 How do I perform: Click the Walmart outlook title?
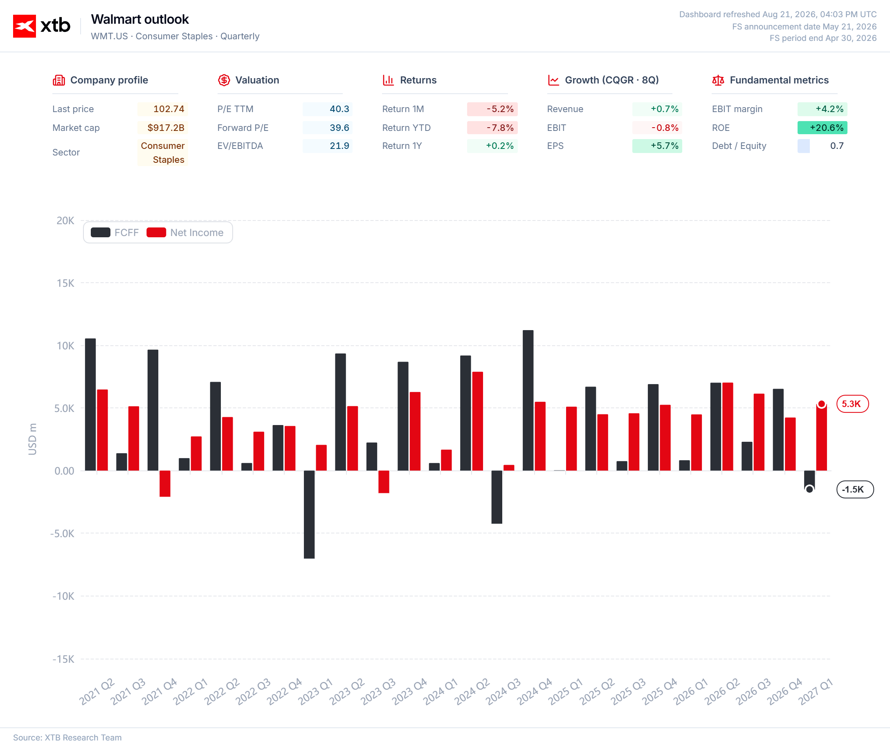[140, 19]
